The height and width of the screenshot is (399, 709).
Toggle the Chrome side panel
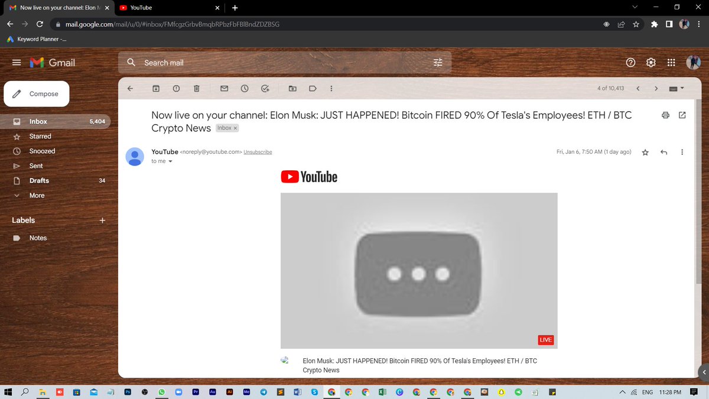tap(669, 24)
